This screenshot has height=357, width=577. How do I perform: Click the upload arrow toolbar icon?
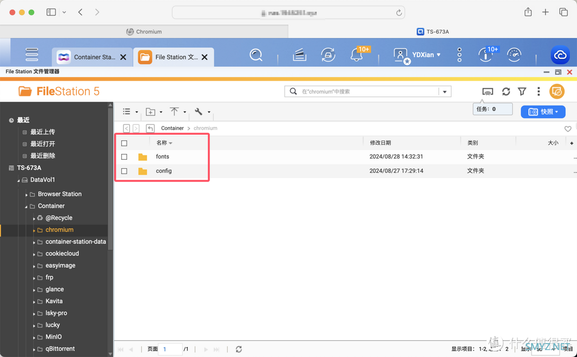pyautogui.click(x=174, y=112)
